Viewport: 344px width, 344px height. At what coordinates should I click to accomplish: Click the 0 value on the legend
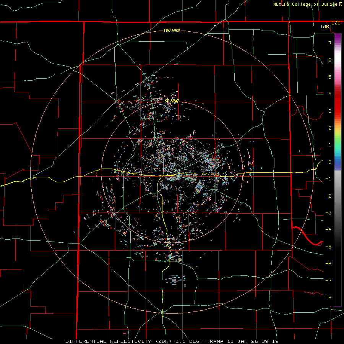330,162
